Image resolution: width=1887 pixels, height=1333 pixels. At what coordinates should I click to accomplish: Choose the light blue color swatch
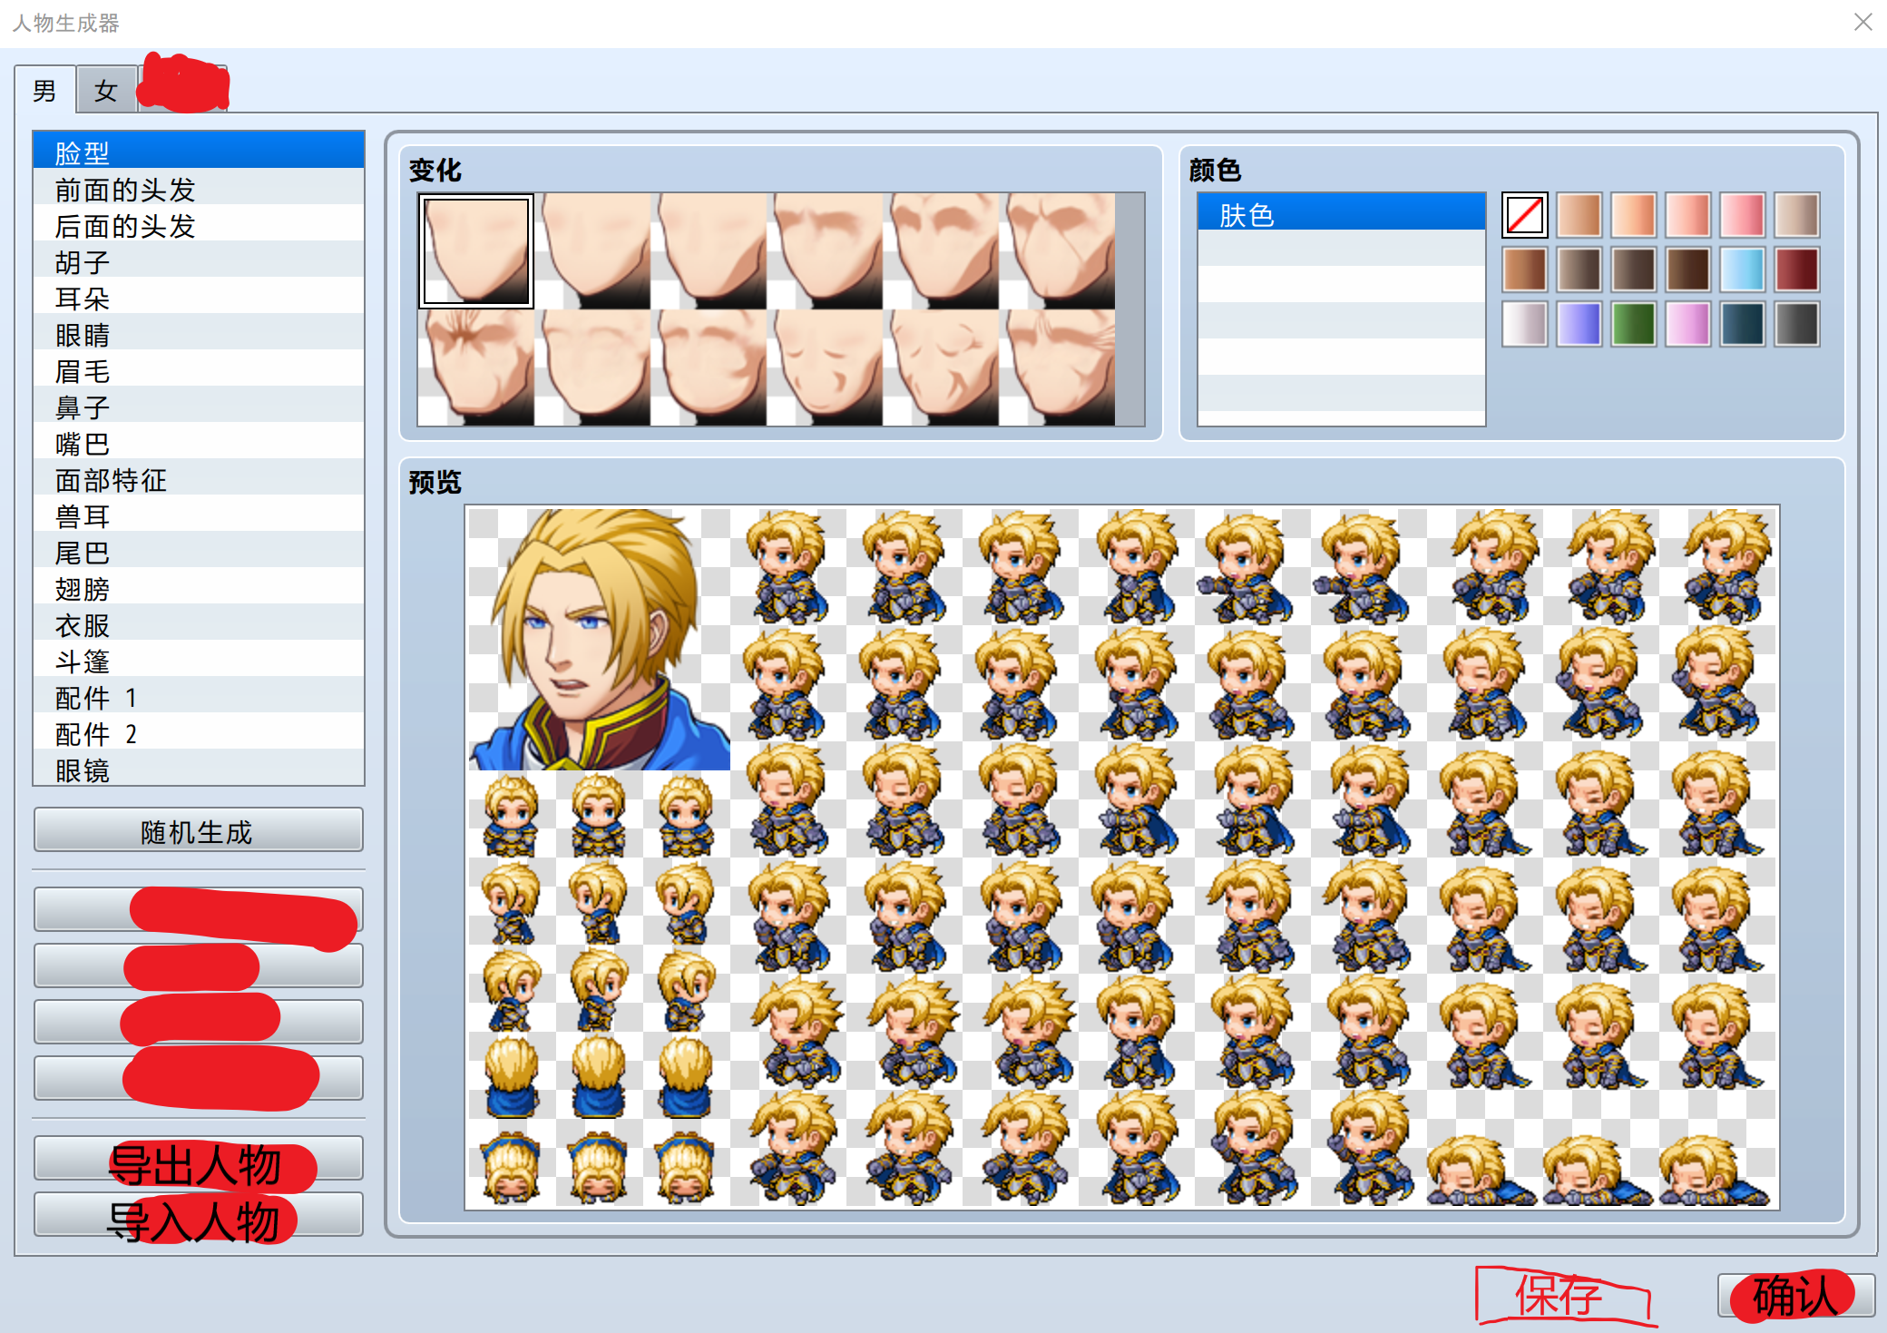point(1743,270)
